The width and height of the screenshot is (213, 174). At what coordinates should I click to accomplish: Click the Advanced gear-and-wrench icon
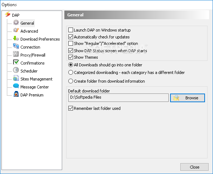click(16, 30)
